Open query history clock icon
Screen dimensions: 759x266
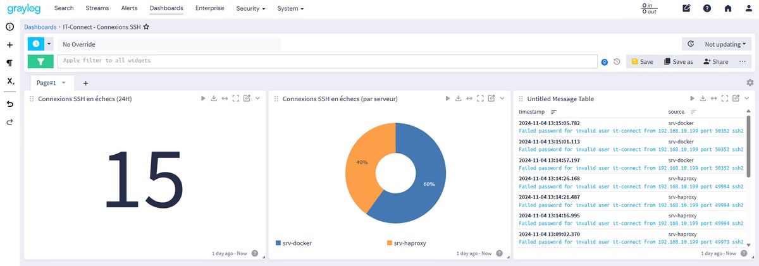point(617,62)
